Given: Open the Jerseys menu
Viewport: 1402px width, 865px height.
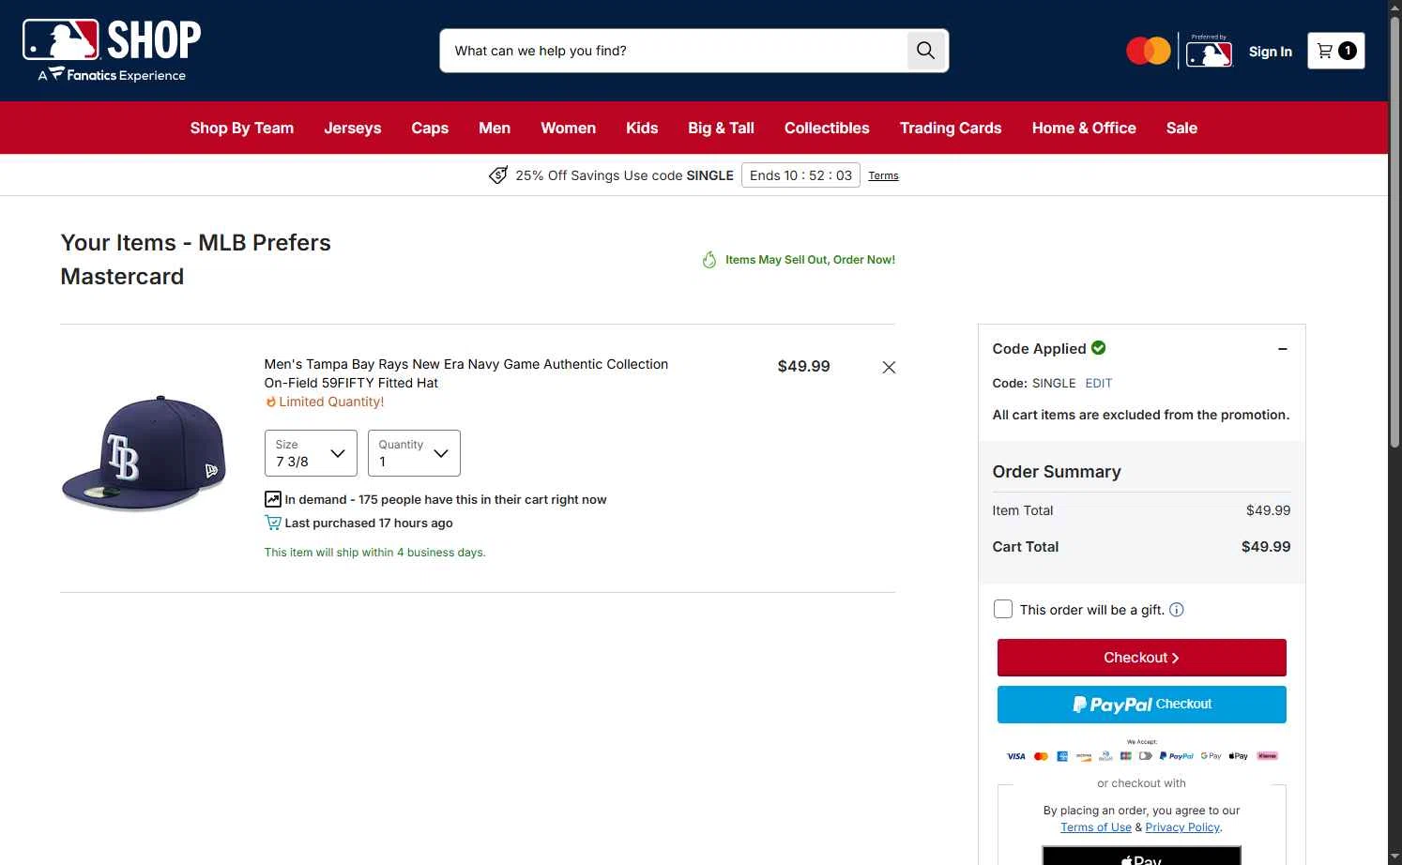Looking at the screenshot, I should [353, 128].
